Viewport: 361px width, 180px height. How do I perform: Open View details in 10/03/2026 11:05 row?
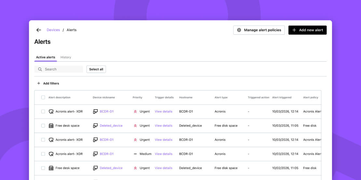pos(164,126)
